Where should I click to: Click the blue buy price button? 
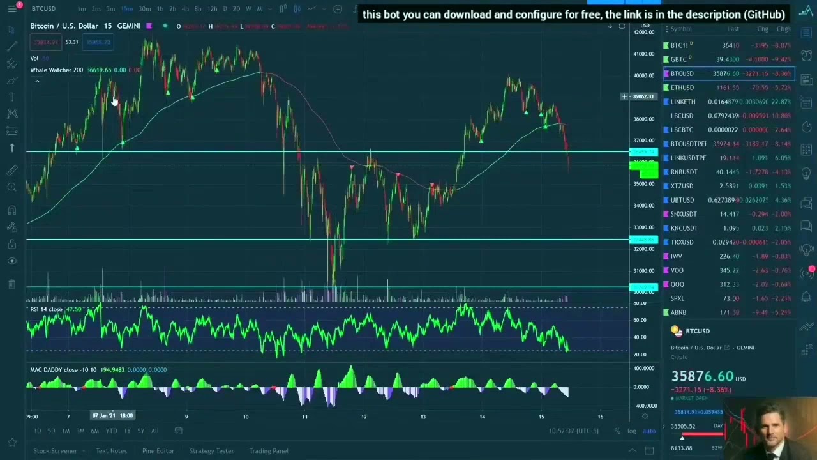click(98, 42)
